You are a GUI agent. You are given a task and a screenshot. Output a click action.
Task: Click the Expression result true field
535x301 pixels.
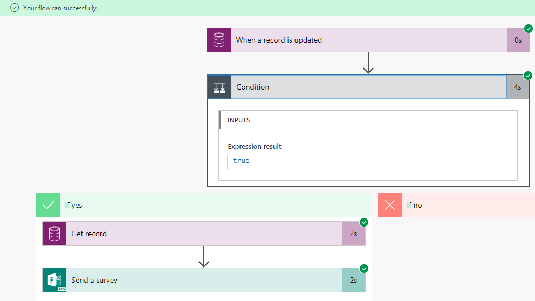[368, 161]
